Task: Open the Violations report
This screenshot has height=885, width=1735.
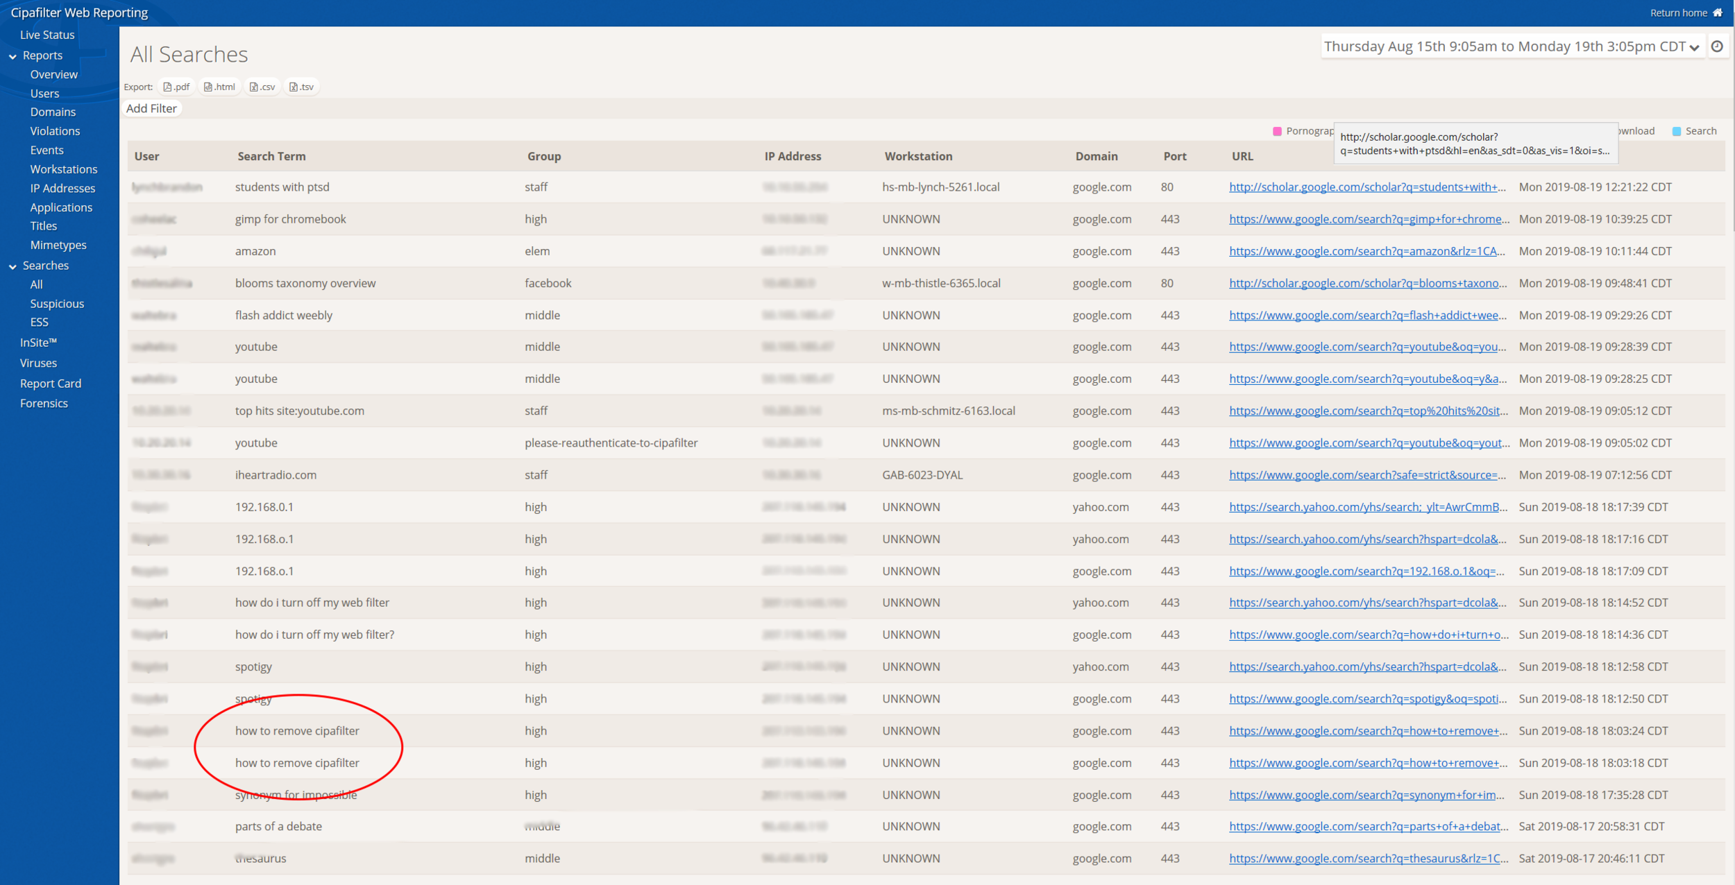Action: 55,131
